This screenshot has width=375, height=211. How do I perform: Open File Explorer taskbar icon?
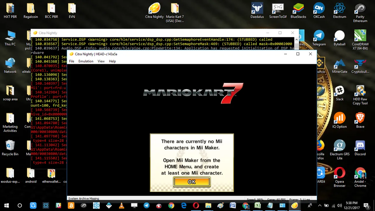click(x=208, y=205)
